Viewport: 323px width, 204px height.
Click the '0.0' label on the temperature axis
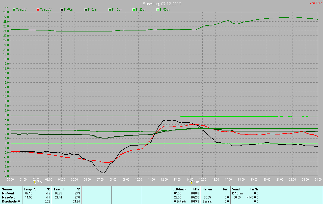(7, 143)
